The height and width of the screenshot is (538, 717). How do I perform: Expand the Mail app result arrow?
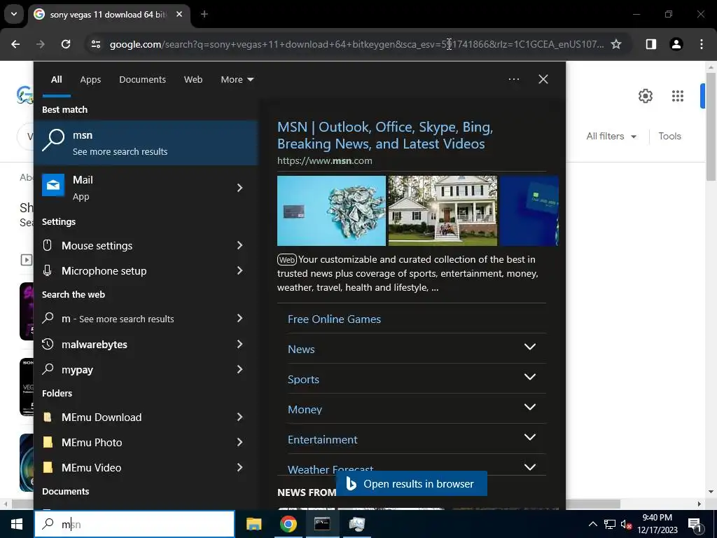(x=239, y=188)
